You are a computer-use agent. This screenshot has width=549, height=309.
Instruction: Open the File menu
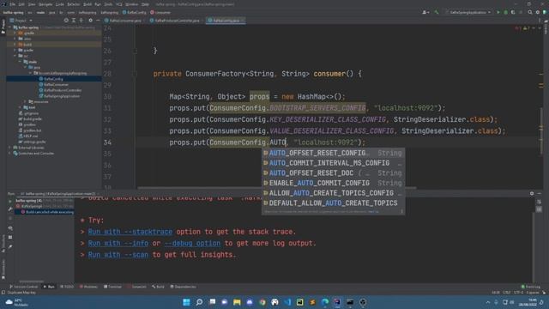(x=13, y=4)
